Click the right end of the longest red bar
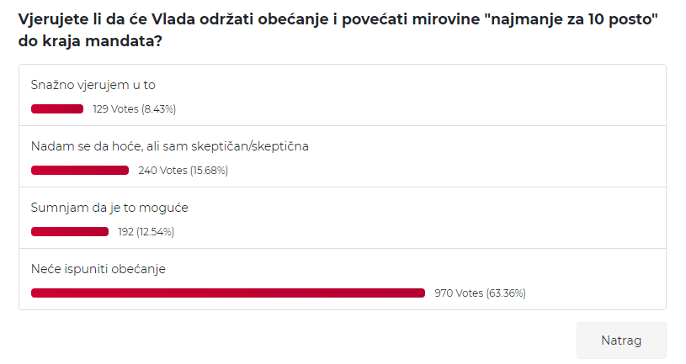The height and width of the screenshot is (364, 686). (x=422, y=293)
